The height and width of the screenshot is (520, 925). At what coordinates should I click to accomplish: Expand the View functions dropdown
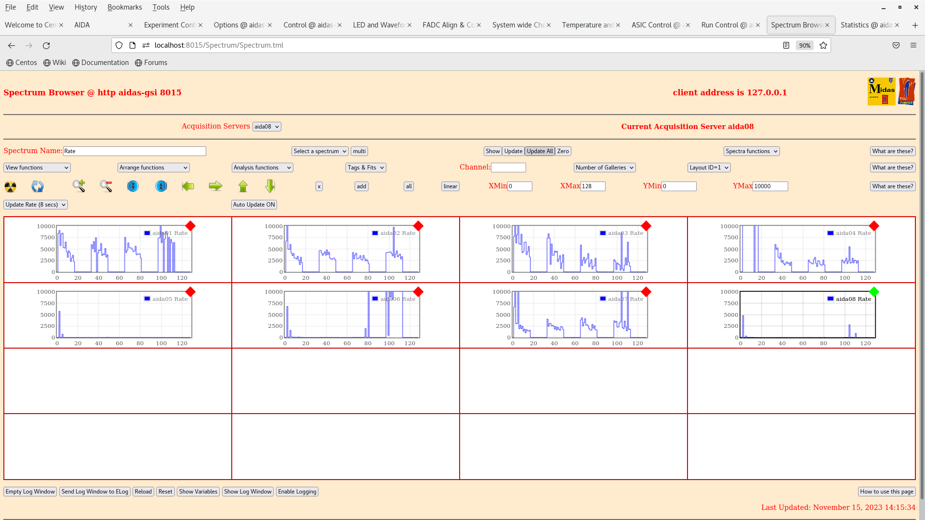click(x=37, y=168)
